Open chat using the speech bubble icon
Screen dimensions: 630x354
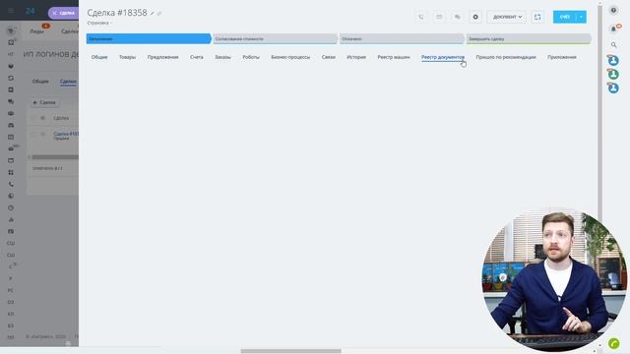tap(457, 17)
